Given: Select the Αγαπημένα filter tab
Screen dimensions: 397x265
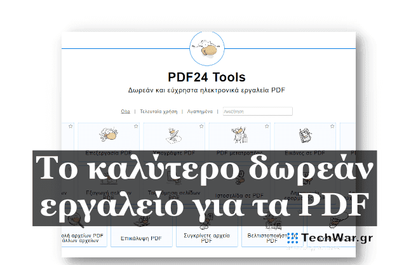Looking at the screenshot, I should (199, 111).
